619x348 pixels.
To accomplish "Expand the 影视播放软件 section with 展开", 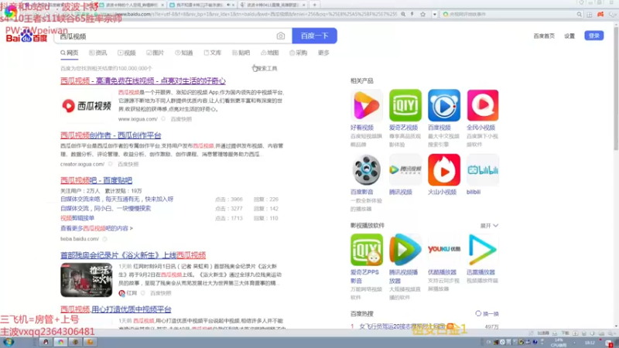I will point(489,226).
